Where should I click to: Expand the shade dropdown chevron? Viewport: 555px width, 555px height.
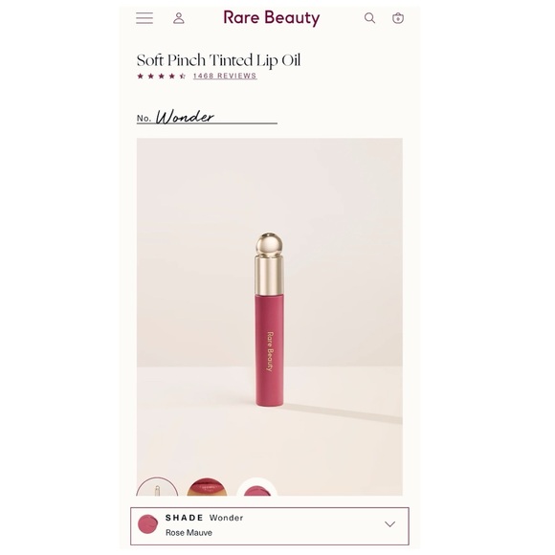pyautogui.click(x=389, y=524)
